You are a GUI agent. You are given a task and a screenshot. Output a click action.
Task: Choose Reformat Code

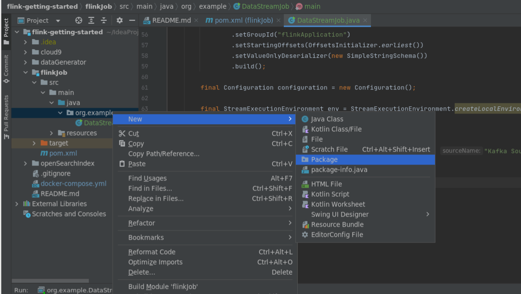pos(204,252)
